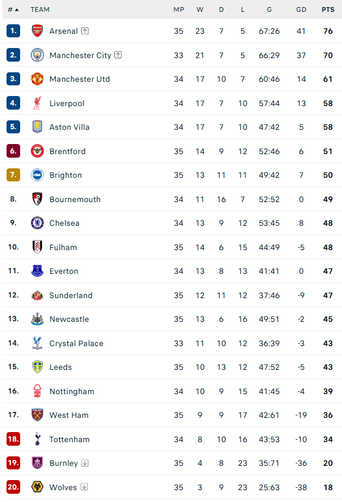Click the relegation arrow icon beside Burnley
The width and height of the screenshot is (342, 502).
85,463
